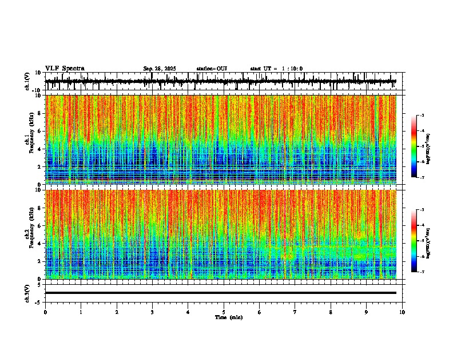Click the "ch.3(V)" axis label
The image size is (453, 350).
pyautogui.click(x=27, y=293)
